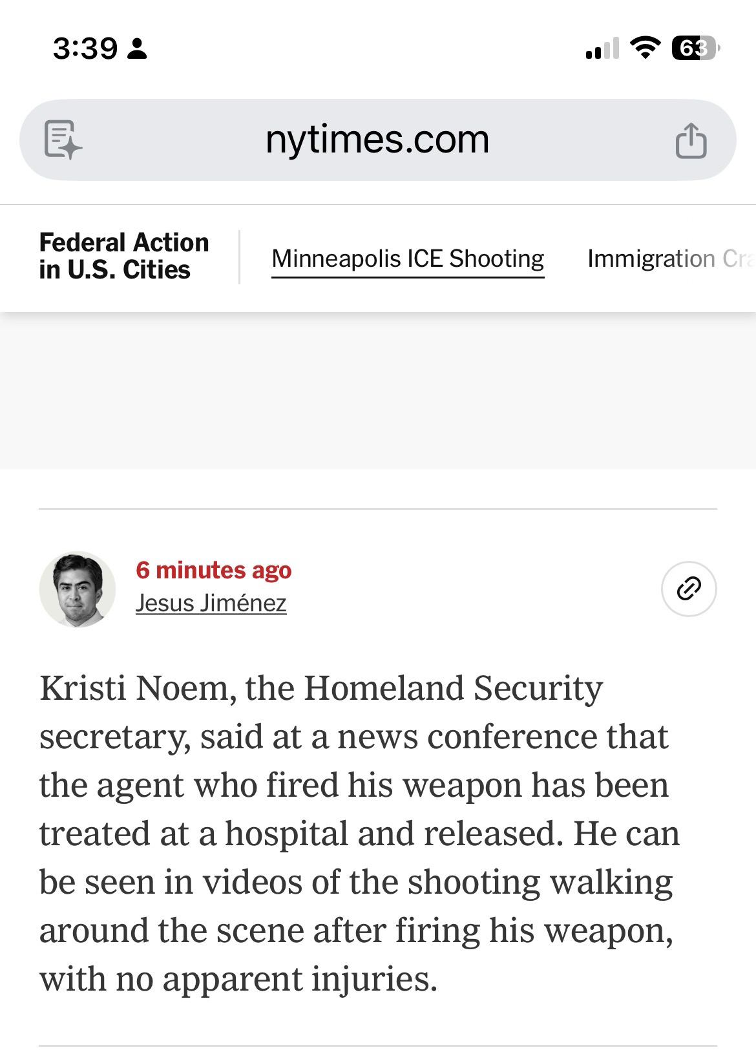Screen dimensions: 756x1052
Task: Open the Jesus Jiménez author link
Action: coord(211,603)
